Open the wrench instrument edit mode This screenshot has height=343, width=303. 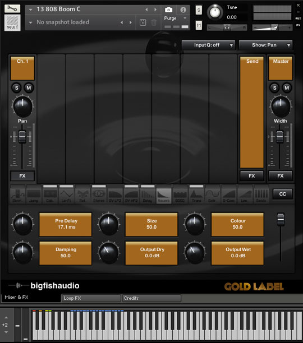pos(12,8)
